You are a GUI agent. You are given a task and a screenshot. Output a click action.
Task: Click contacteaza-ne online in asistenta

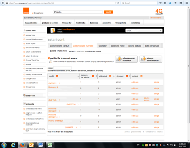click(33, 109)
